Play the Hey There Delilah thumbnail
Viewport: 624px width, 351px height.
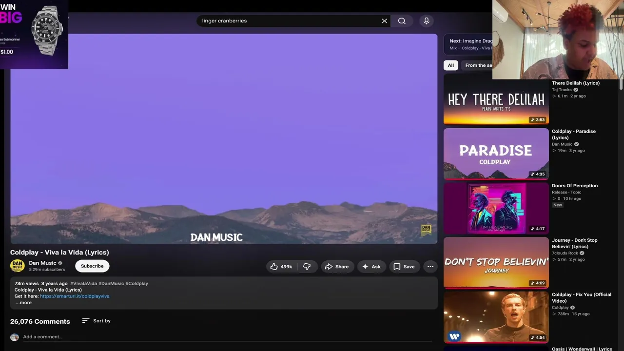tap(496, 100)
